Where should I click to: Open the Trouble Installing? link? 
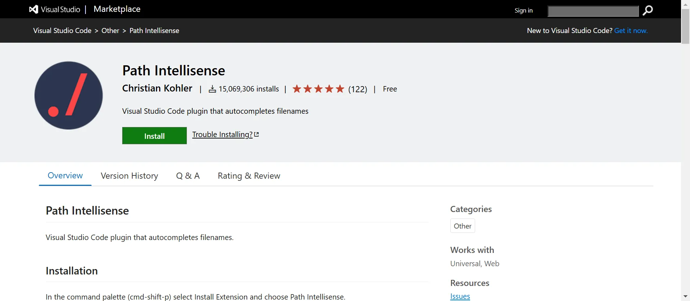coord(222,135)
